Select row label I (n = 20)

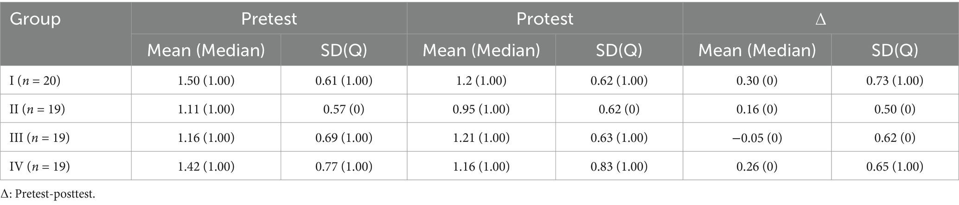[35, 81]
